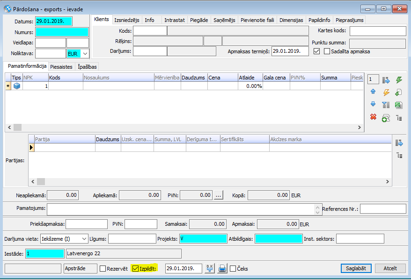Enable the Rezervēt checkbox
The width and height of the screenshot is (411, 280).
pos(103,269)
